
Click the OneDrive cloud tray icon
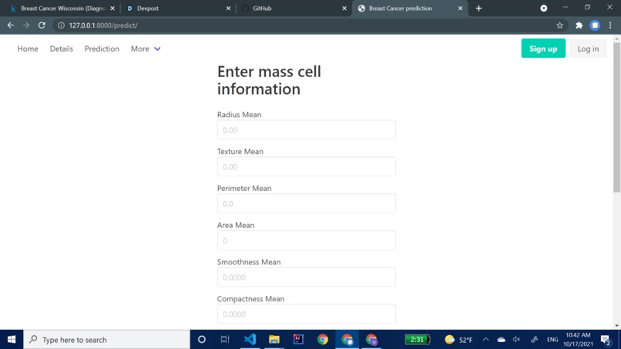pyautogui.click(x=501, y=340)
